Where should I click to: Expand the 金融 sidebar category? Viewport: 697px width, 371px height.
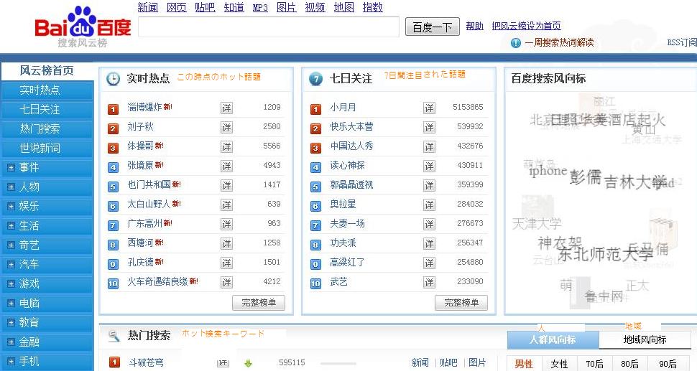[11, 342]
